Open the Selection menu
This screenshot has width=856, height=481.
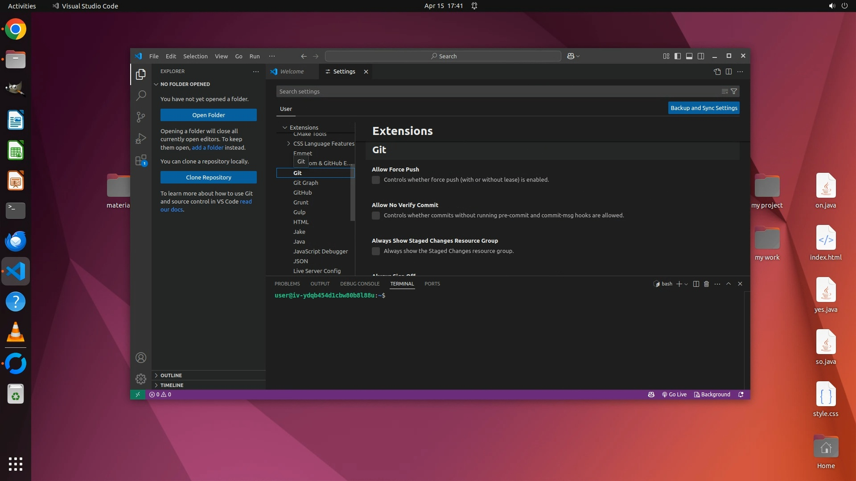(x=195, y=56)
